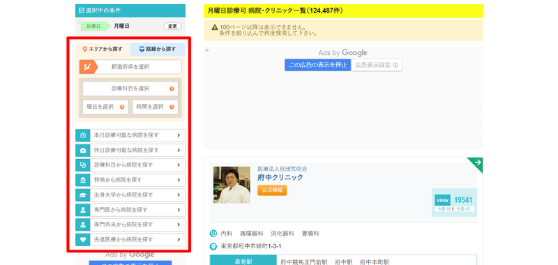Screen dimensions: 558x265
Task: Open the 府中クリニック clinic title link
Action: pos(280,178)
